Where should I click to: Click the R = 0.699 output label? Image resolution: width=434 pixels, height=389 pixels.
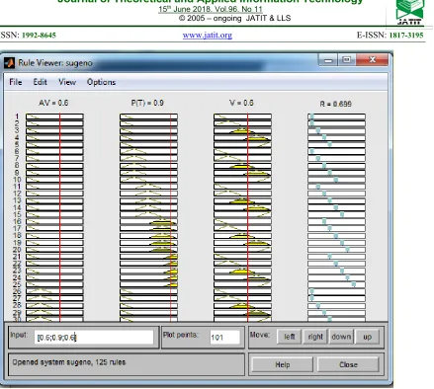335,104
